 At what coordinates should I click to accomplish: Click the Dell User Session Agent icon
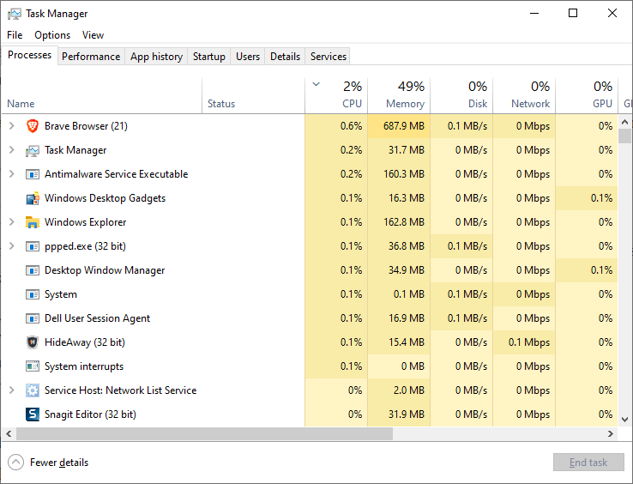[x=33, y=318]
